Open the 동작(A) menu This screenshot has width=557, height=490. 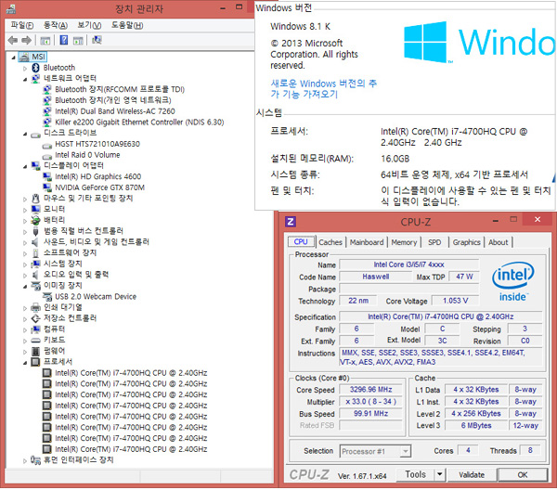[x=56, y=25]
